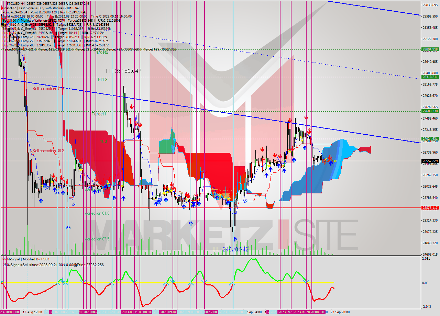Screen dimensions: 440x316
Task: Click the green 27024.631 price tag
Action: [x=430, y=138]
